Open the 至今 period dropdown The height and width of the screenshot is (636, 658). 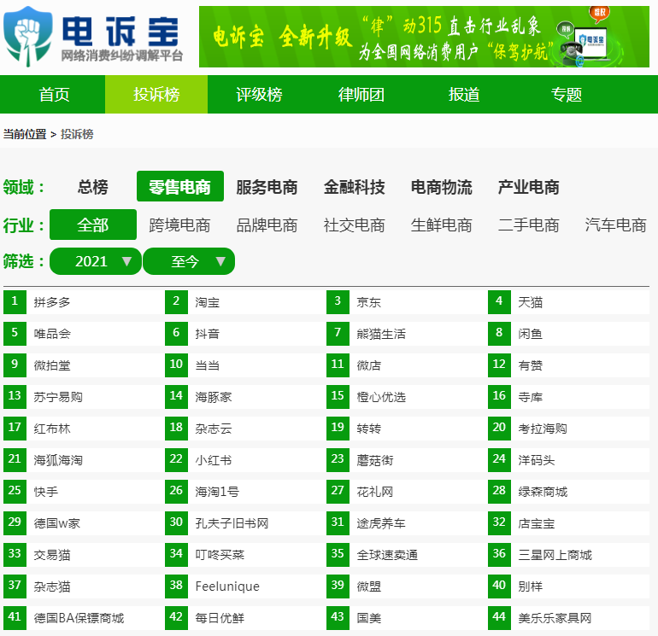tap(189, 261)
